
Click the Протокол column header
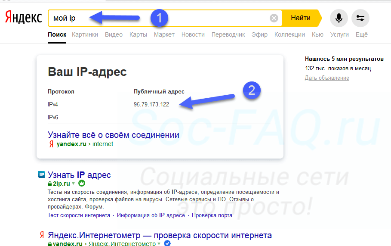pyautogui.click(x=61, y=92)
